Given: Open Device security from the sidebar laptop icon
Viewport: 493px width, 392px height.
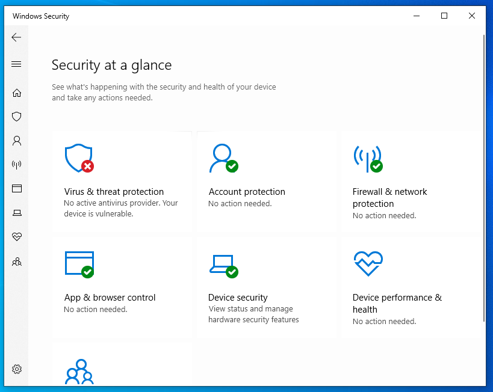Looking at the screenshot, I should [x=17, y=213].
